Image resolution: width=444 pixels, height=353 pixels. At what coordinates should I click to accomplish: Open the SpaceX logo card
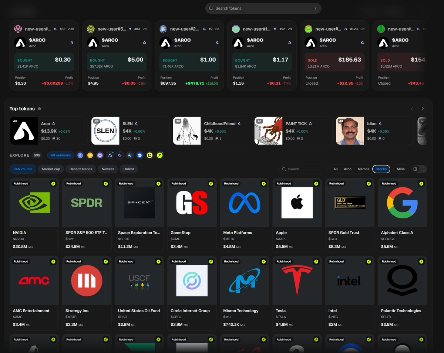point(139,203)
